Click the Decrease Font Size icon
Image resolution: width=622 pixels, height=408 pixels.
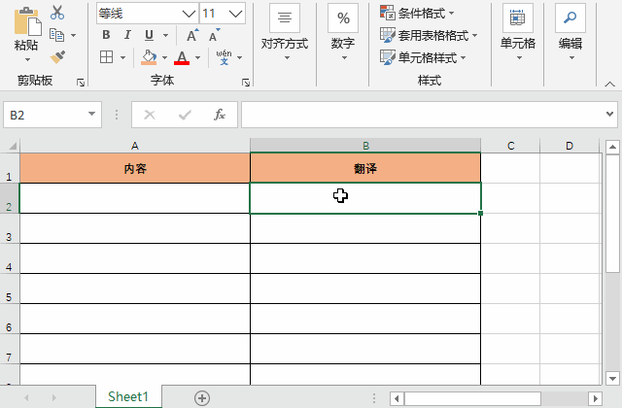pyautogui.click(x=214, y=35)
